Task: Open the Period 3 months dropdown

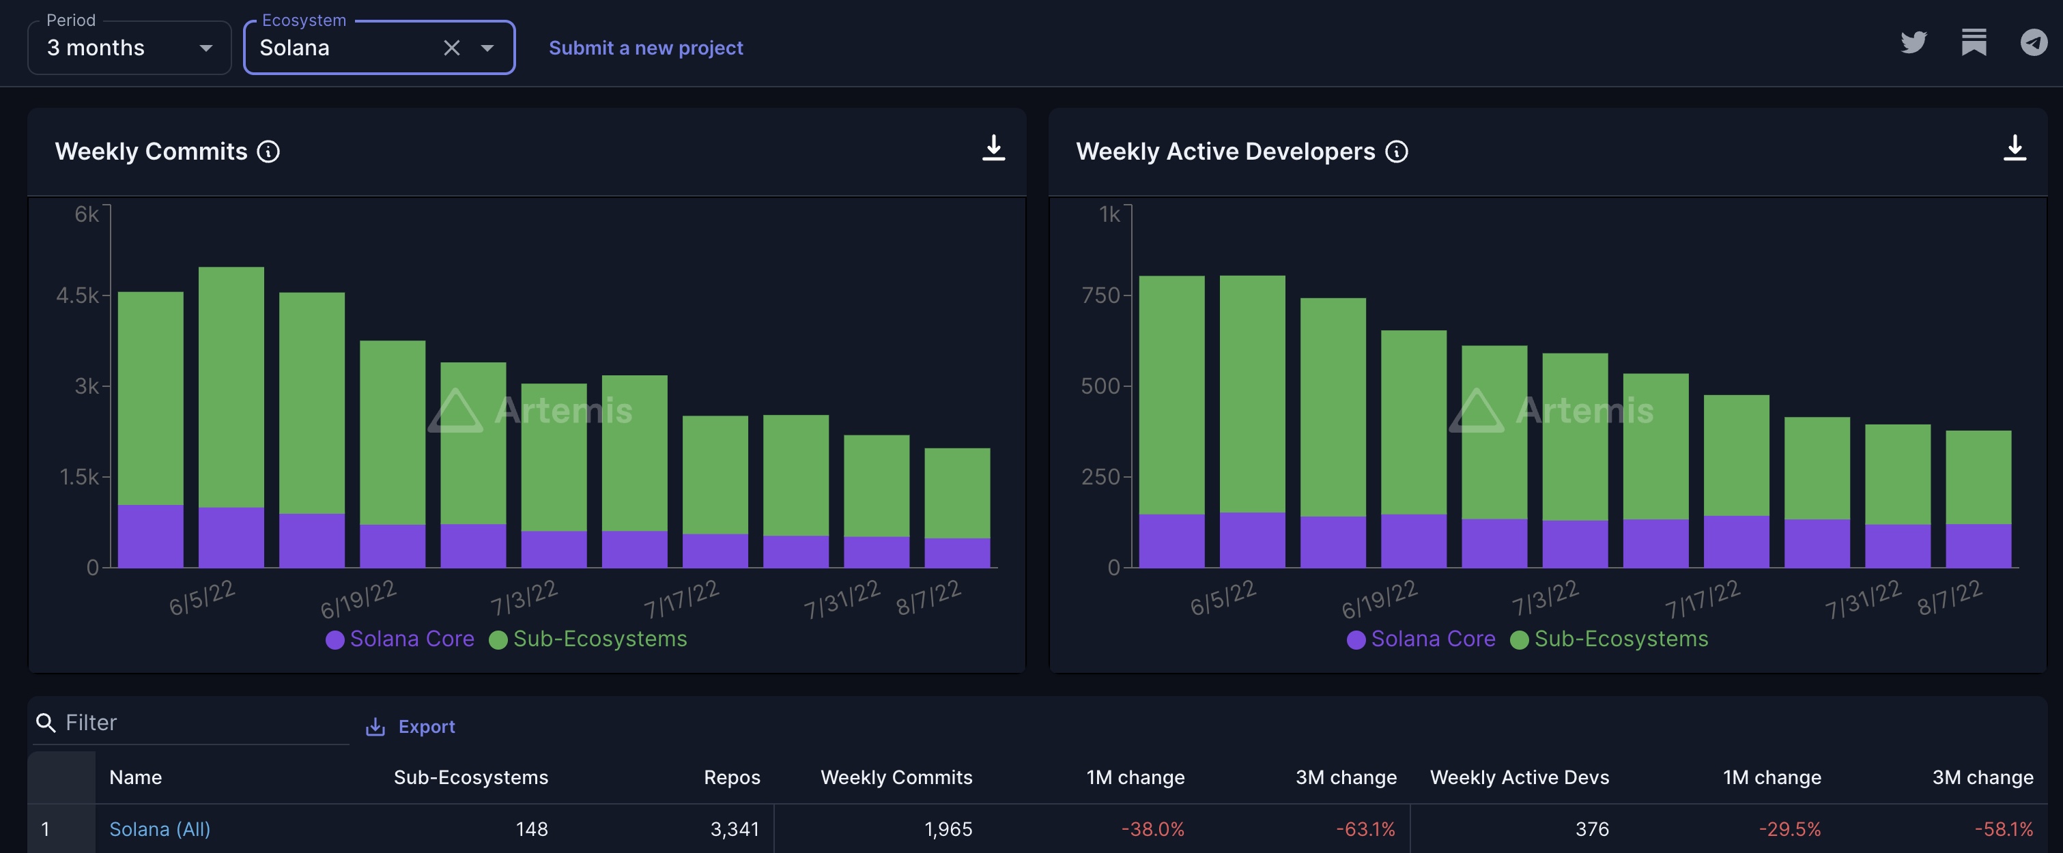Action: coord(130,48)
